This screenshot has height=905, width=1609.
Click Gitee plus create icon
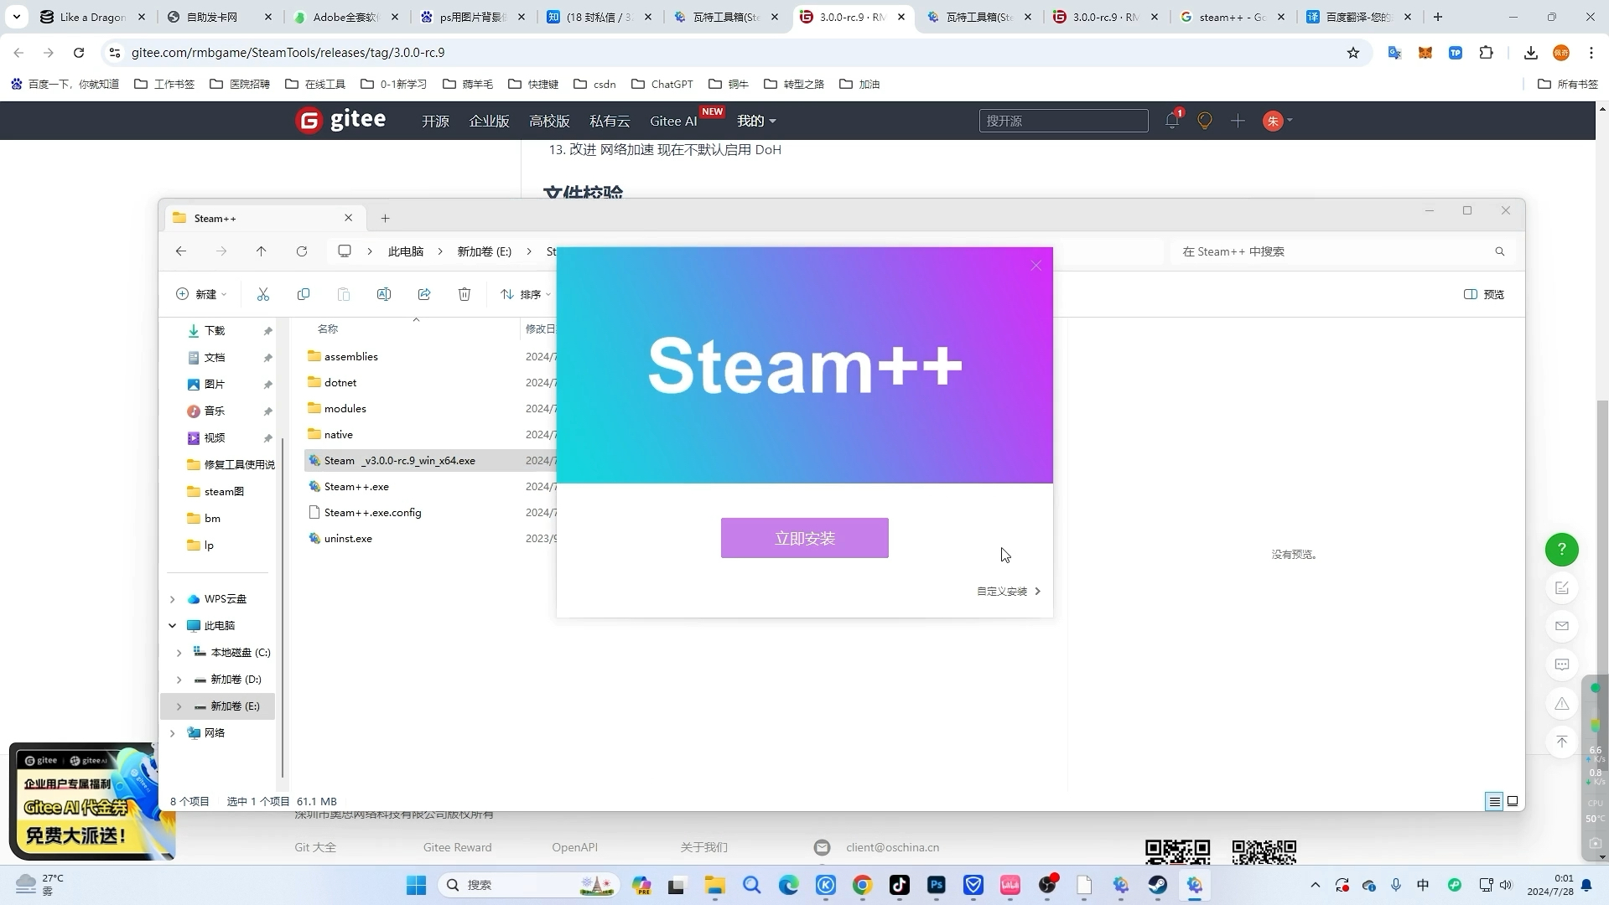1238,121
